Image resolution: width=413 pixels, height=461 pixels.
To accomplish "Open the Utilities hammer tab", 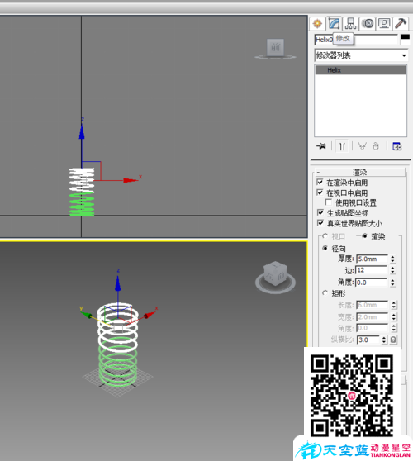I will coord(401,23).
